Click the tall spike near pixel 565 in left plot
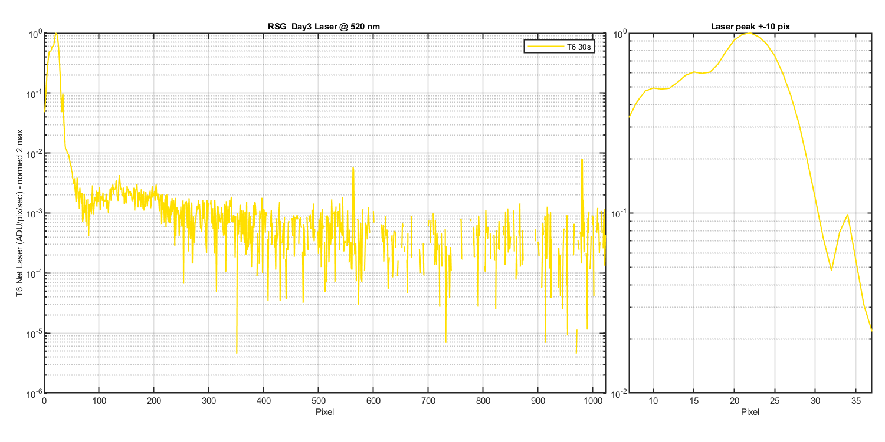The height and width of the screenshot is (442, 885). point(353,167)
